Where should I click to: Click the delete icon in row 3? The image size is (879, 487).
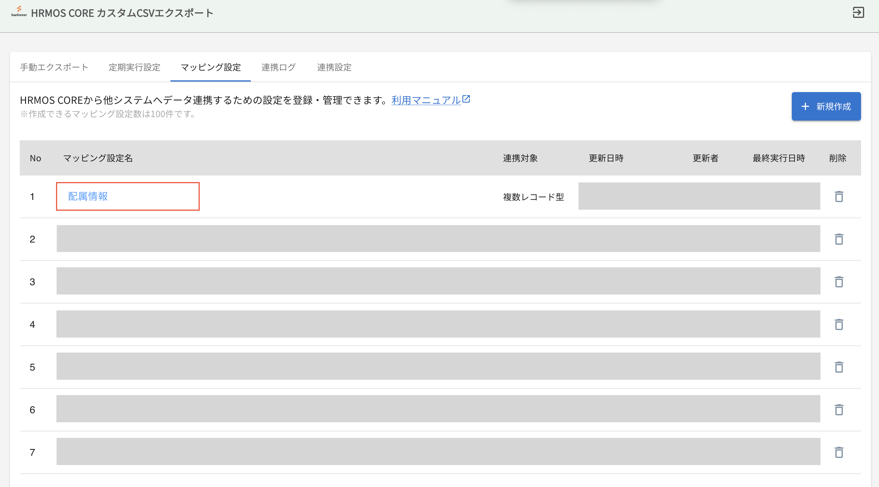point(839,282)
